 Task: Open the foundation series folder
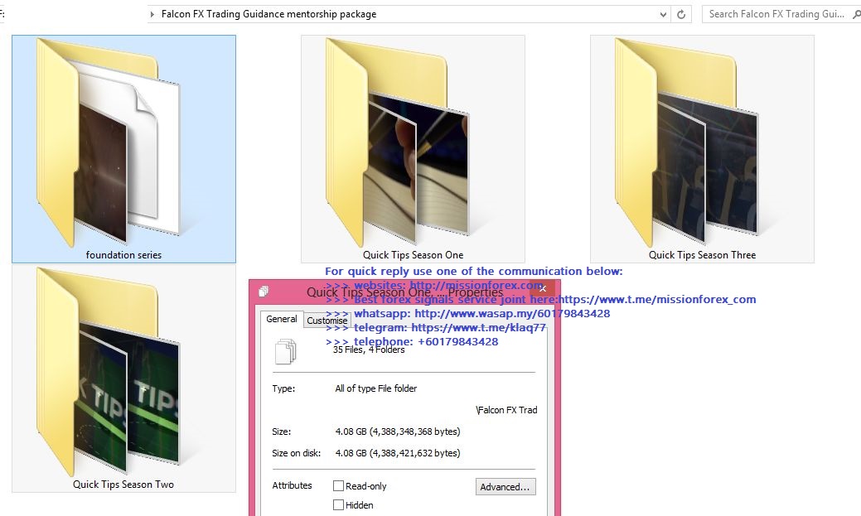pyautogui.click(x=123, y=149)
